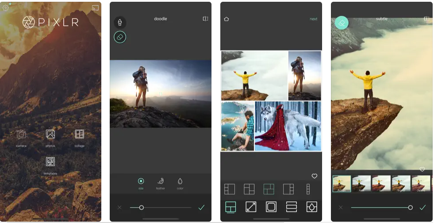Choose the highlighted teal collage layout
Screen dimensions: 434x223
269,189
